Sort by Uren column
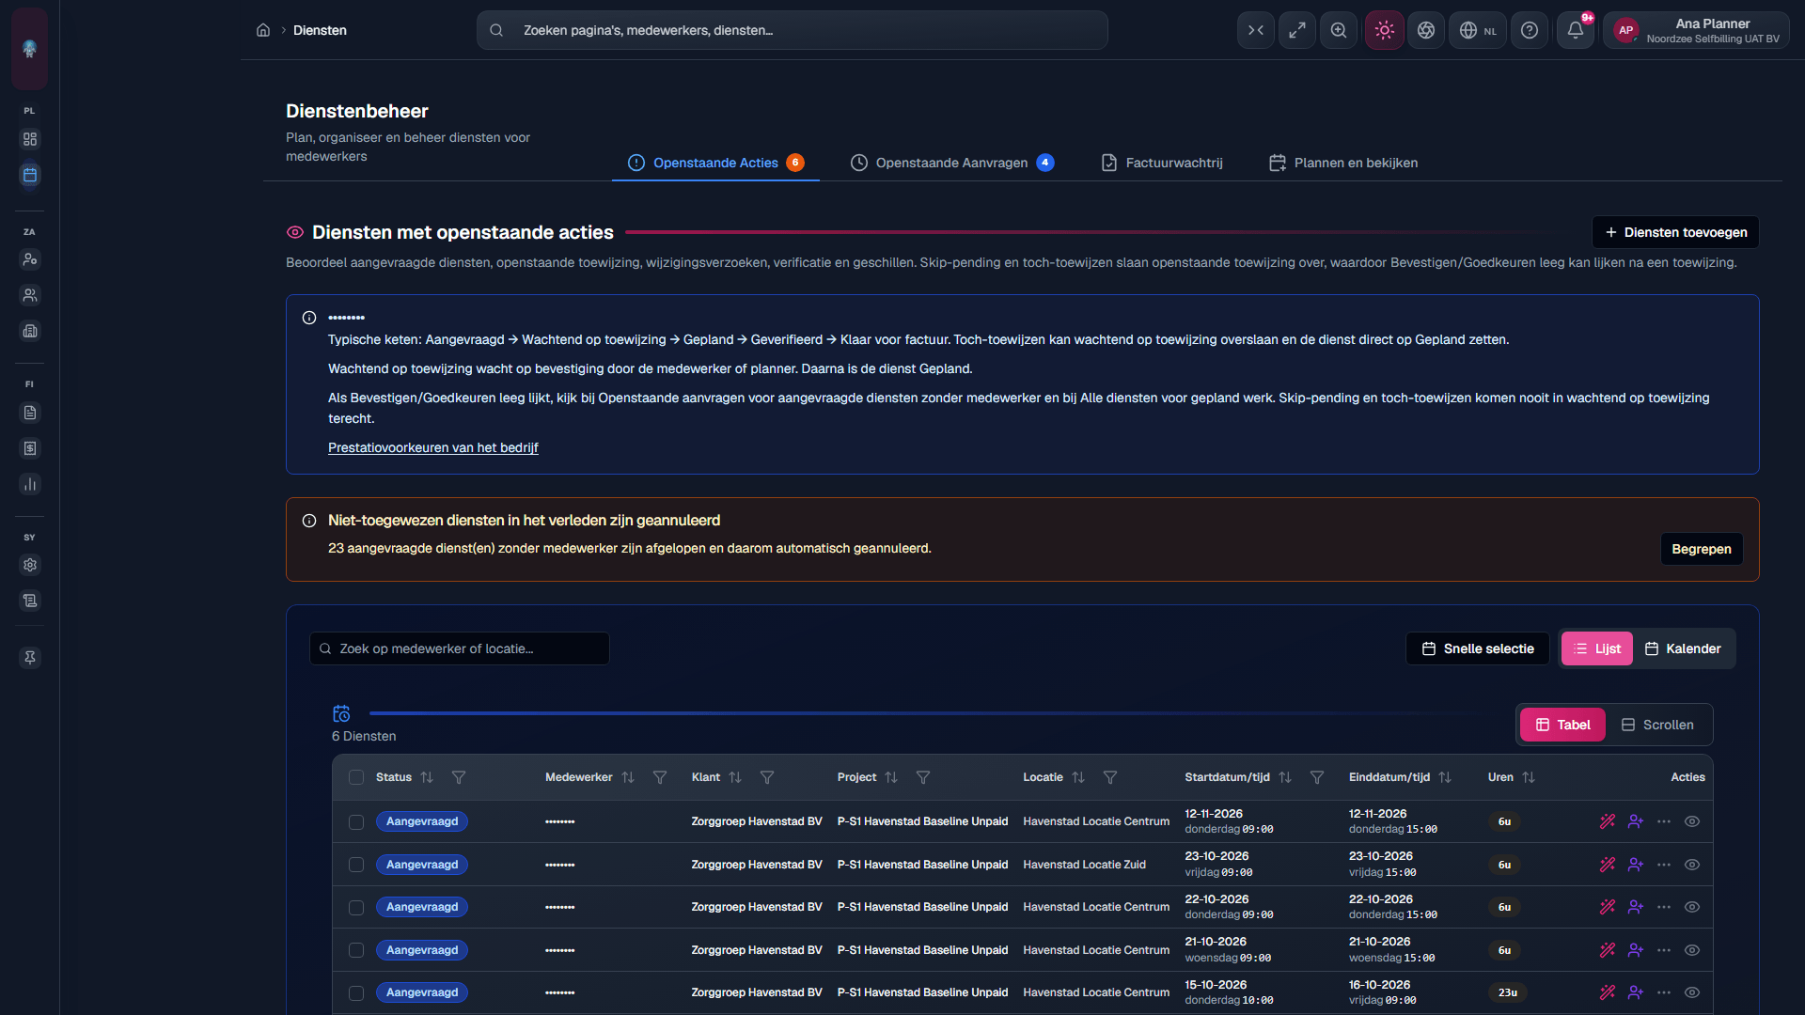The height and width of the screenshot is (1015, 1805). pyautogui.click(x=1529, y=777)
